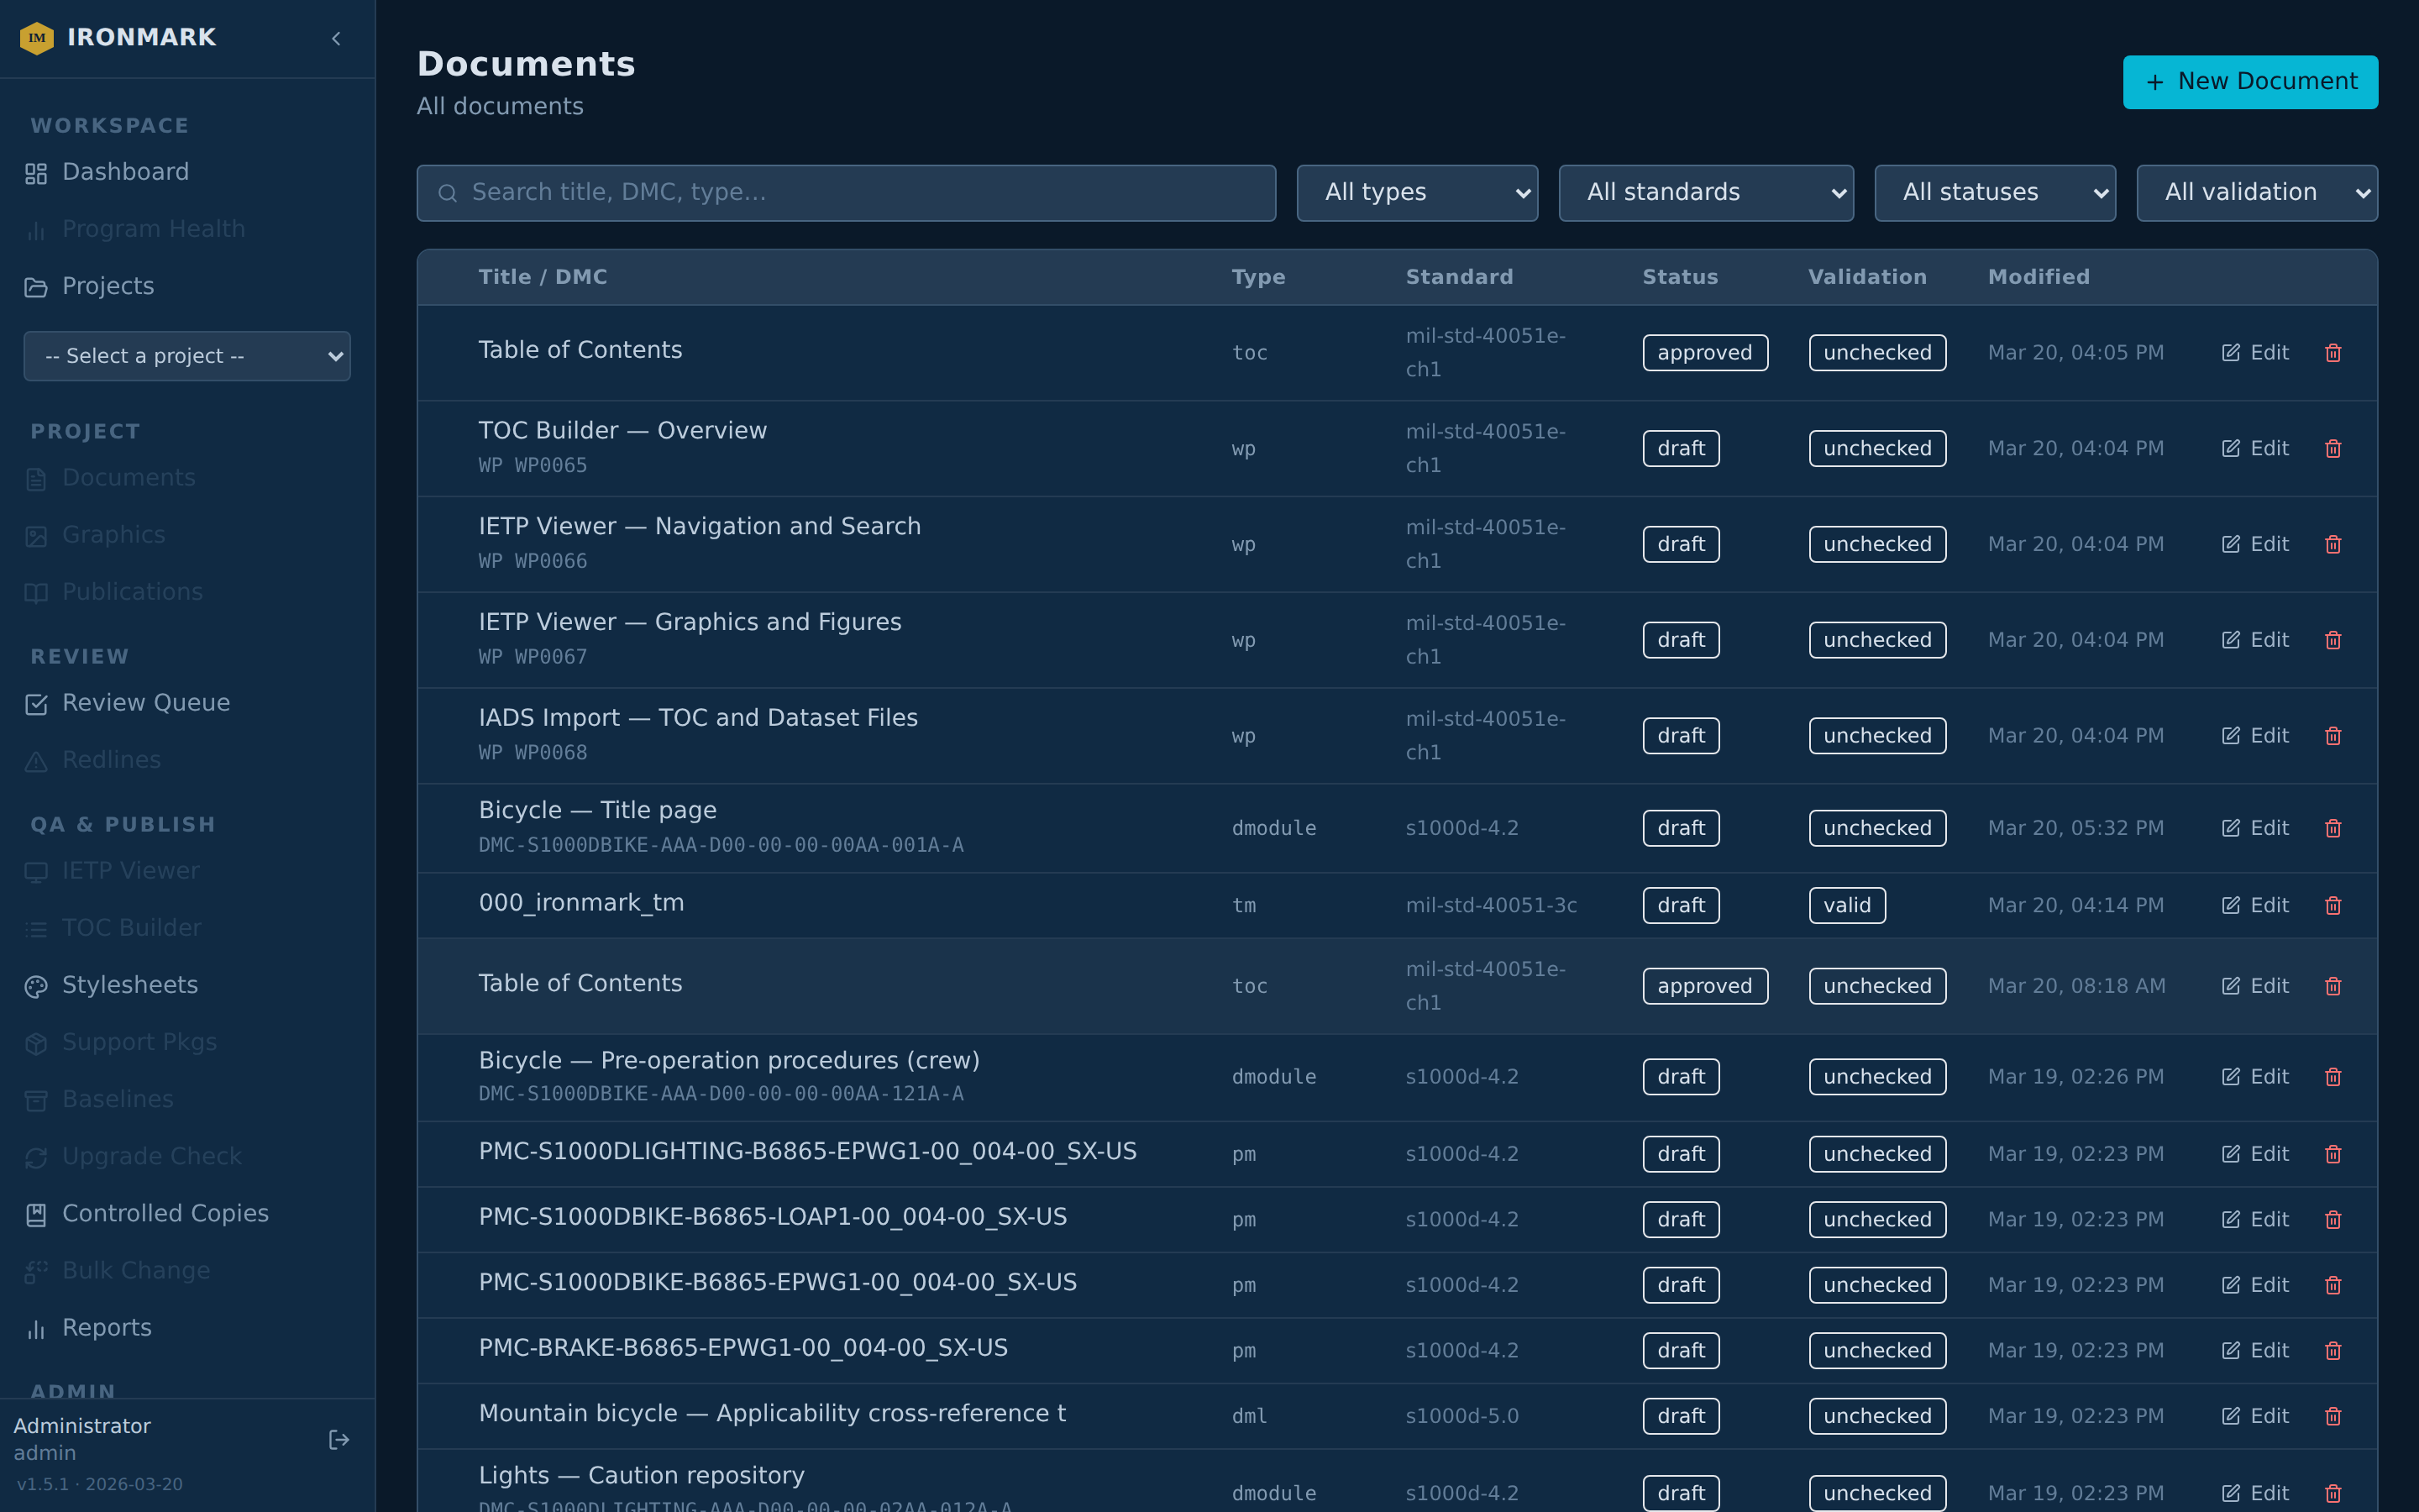Edit the TOC Builder — Overview document
Screen dimensions: 2419x1512
2255,449
